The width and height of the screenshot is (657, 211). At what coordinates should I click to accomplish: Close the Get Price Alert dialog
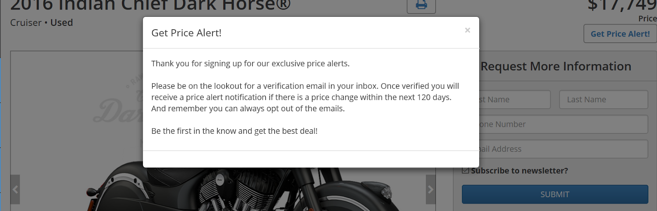(467, 30)
